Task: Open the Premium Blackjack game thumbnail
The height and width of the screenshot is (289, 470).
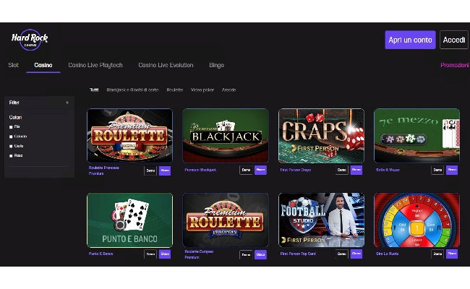Action: coord(226,136)
